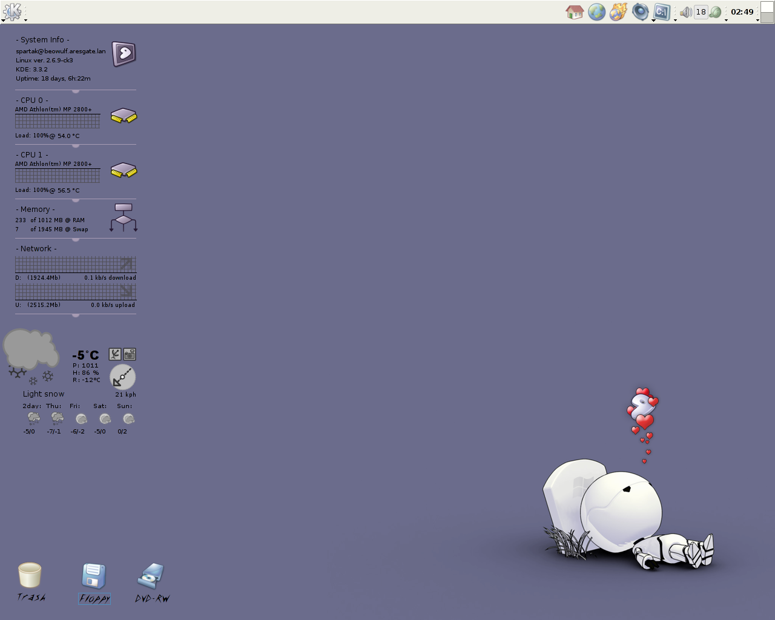The width and height of the screenshot is (775, 620).
Task: Click "of 1012 MB @ RAM" text
Action: click(x=58, y=220)
